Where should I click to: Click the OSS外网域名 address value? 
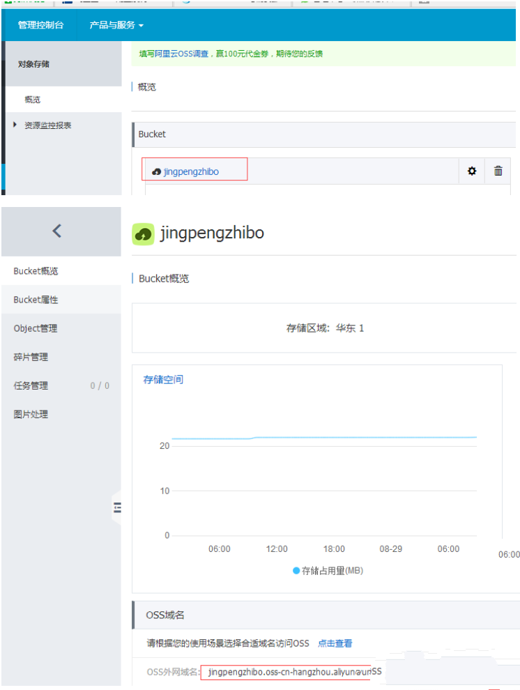click(291, 672)
